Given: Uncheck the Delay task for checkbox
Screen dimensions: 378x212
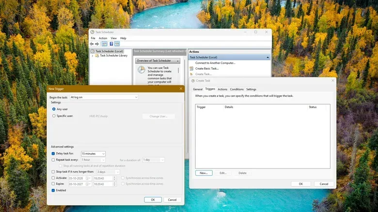Looking at the screenshot, I should [x=53, y=153].
